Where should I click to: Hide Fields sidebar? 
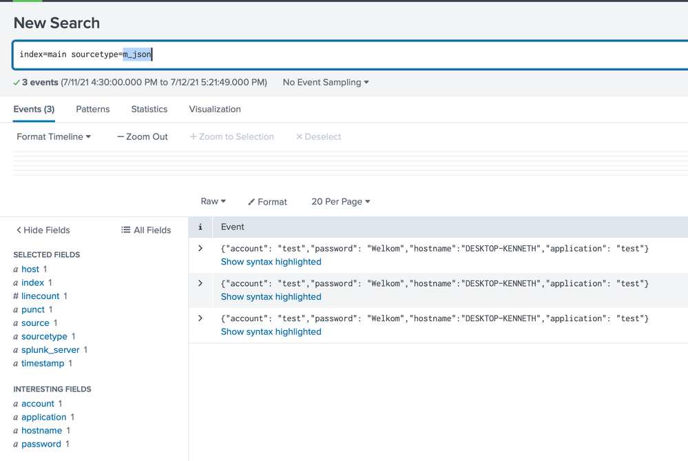(x=43, y=230)
